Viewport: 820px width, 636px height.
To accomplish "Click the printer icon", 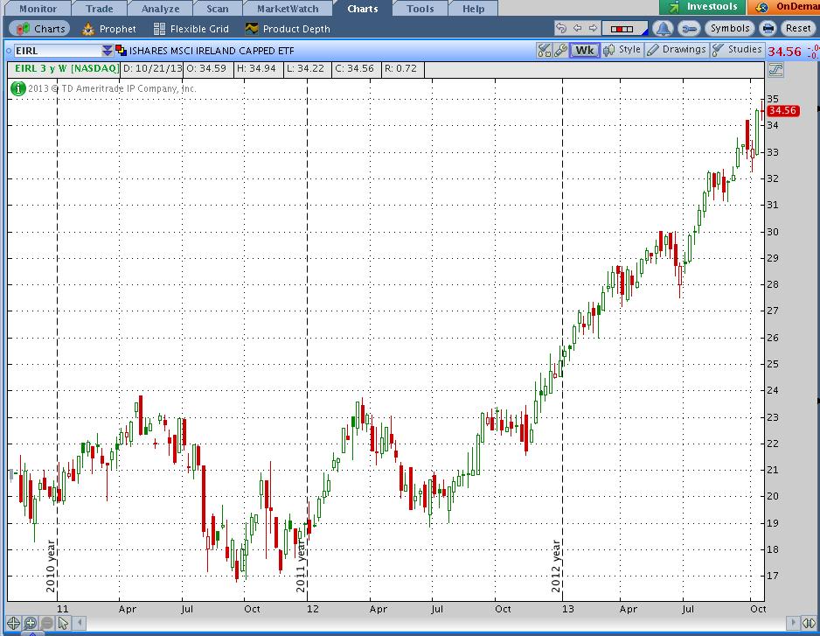I will click(x=768, y=28).
